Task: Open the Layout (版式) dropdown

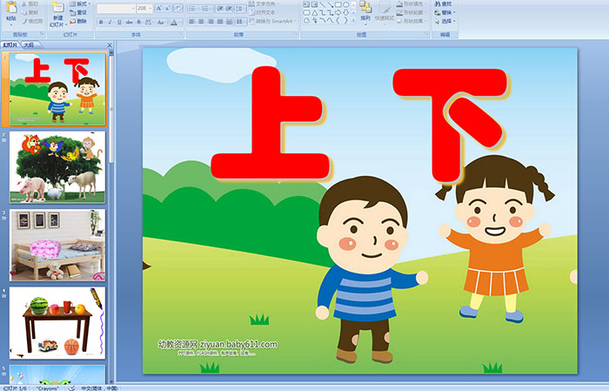Action: tap(80, 3)
